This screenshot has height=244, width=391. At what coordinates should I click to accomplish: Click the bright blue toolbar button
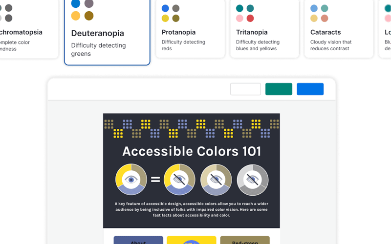pos(310,89)
